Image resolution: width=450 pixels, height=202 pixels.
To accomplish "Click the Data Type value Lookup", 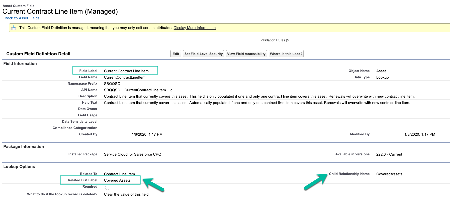I will [x=382, y=77].
